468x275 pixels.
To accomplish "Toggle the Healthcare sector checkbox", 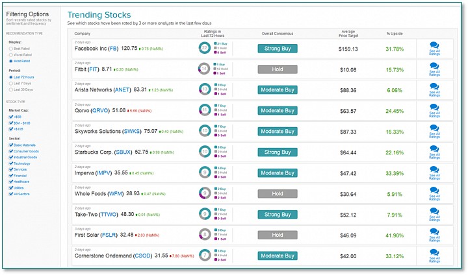I will pyautogui.click(x=11, y=182).
